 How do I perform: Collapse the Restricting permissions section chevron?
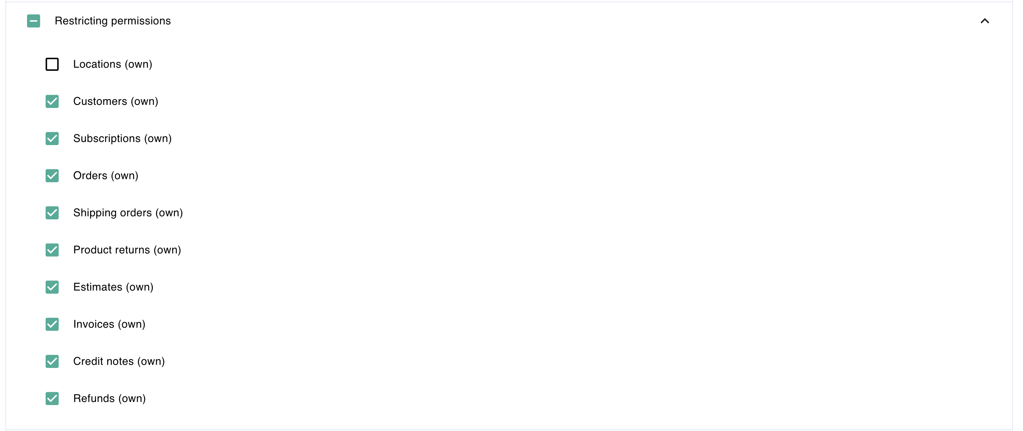point(984,21)
